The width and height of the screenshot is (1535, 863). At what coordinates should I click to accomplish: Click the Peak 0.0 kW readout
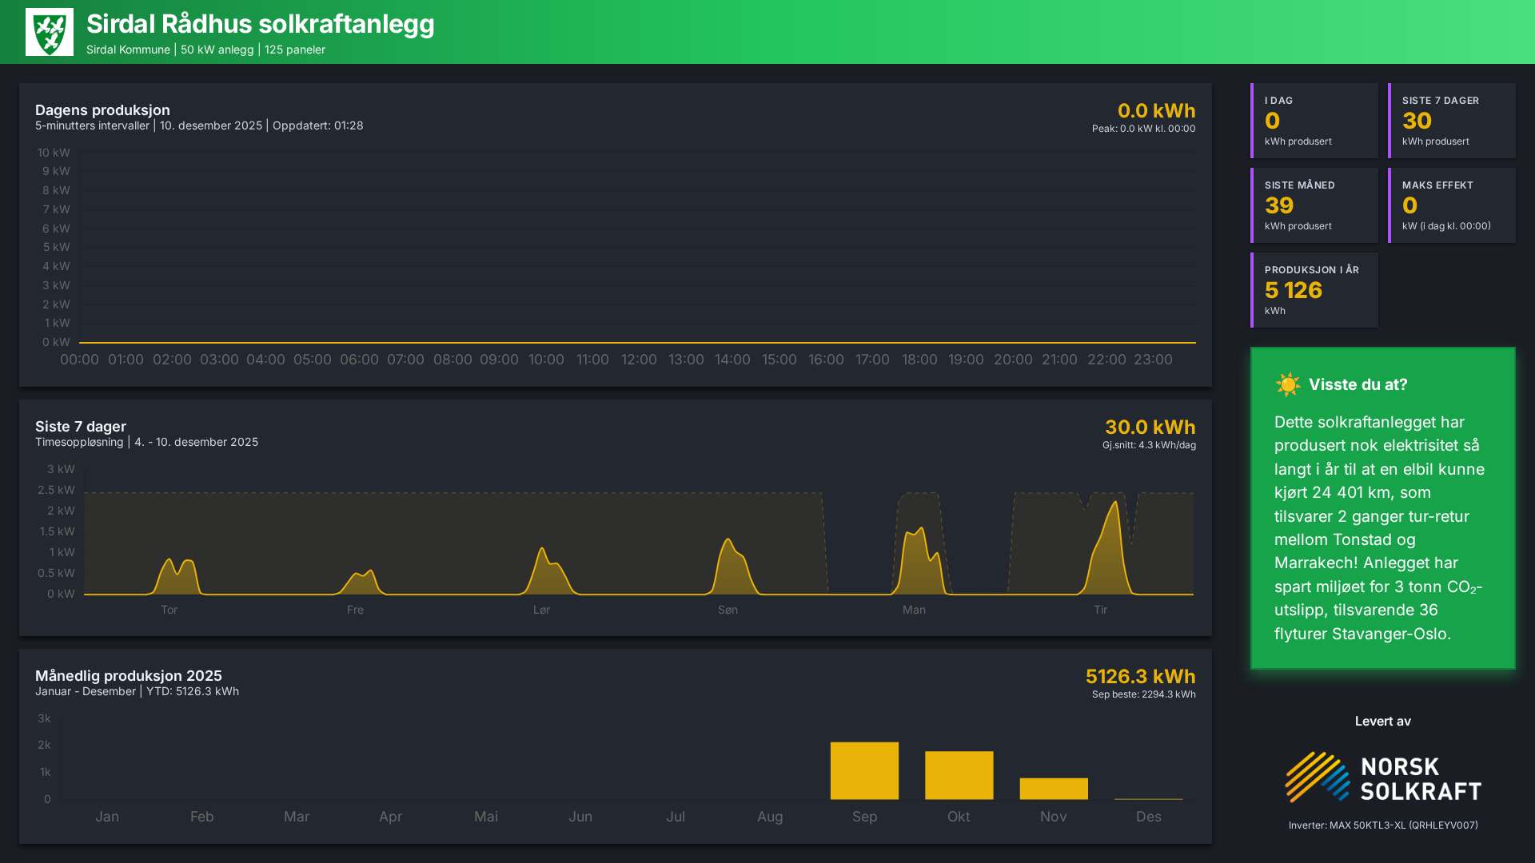[x=1143, y=128]
